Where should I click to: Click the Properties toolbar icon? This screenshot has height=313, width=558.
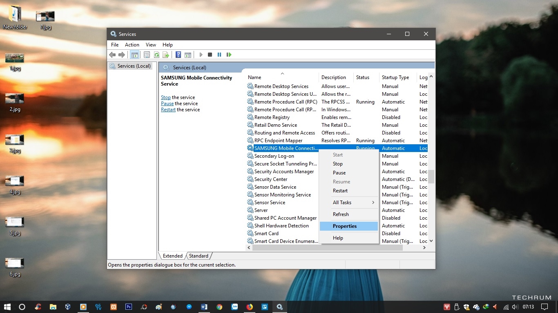pyautogui.click(x=147, y=55)
